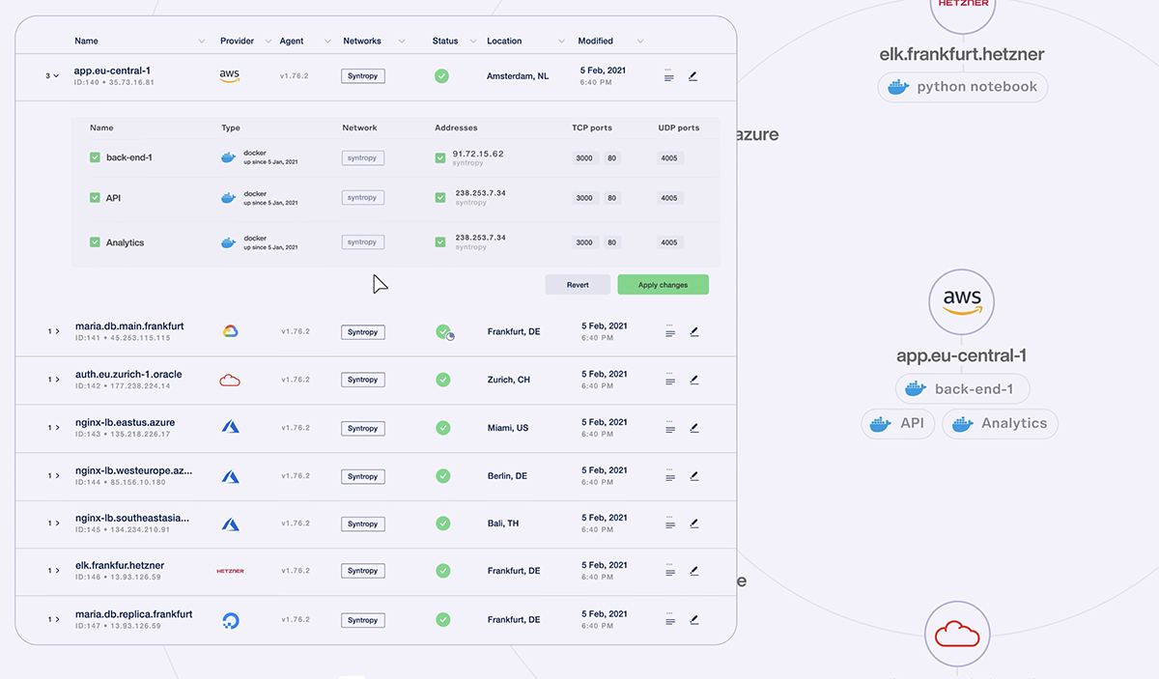This screenshot has width=1159, height=679.
Task: Toggle address checkbox in Analytics row
Action: 440,242
